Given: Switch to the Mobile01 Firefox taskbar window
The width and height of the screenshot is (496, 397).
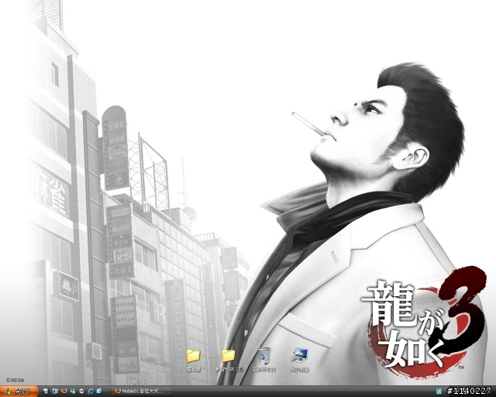Looking at the screenshot, I should [x=142, y=392].
